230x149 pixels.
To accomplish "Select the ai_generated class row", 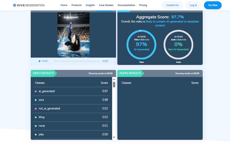I will 71,91.
